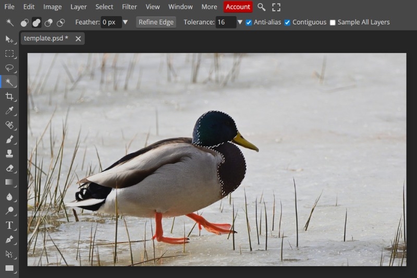Image resolution: width=417 pixels, height=278 pixels.
Task: Enable Sample All Layers
Action: (x=333, y=22)
